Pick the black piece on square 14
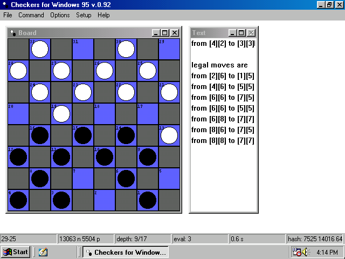The image size is (345, 259). (126, 135)
